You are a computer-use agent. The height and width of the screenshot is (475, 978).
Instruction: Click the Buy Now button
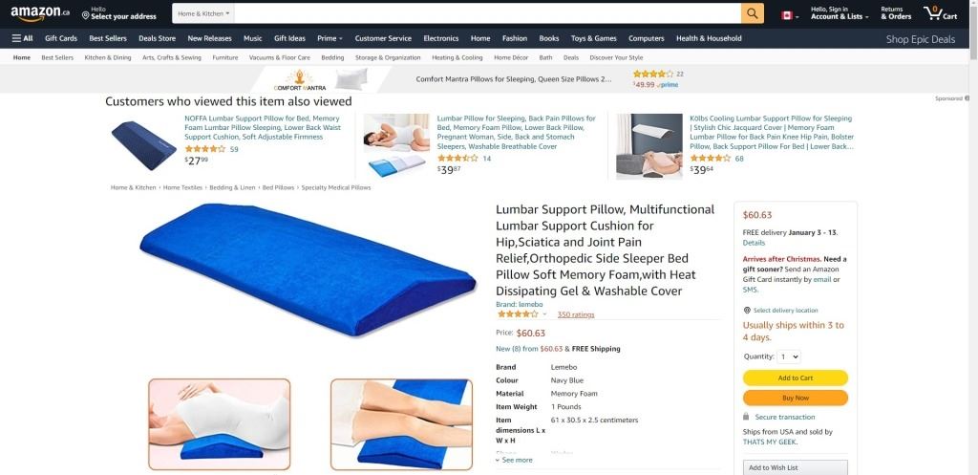pyautogui.click(x=796, y=398)
